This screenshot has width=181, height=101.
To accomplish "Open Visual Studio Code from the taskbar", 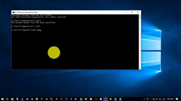I will coord(22,99).
